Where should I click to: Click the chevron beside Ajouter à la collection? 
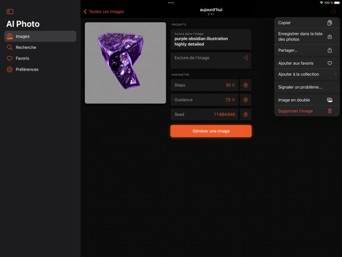335,74
